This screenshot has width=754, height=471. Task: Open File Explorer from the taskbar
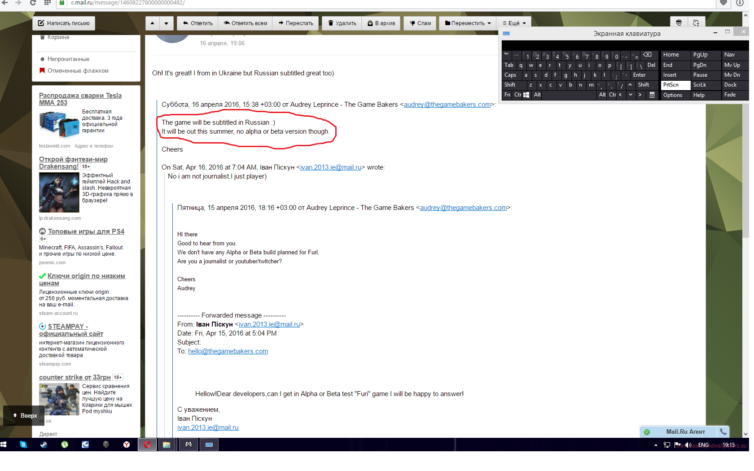167,445
